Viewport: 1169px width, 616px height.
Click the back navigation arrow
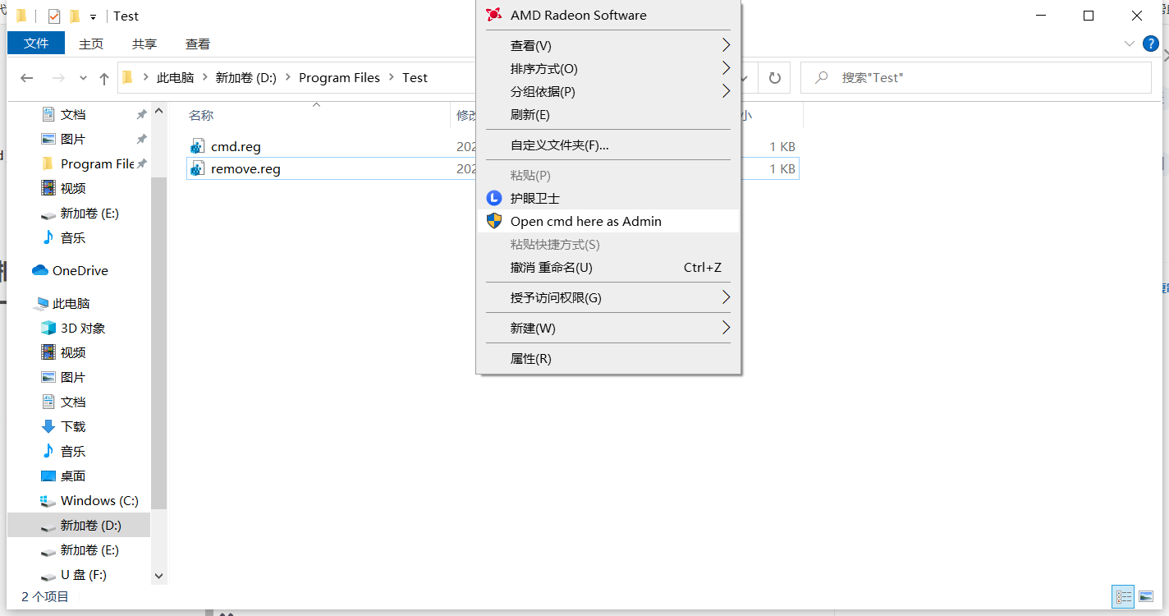pos(26,78)
